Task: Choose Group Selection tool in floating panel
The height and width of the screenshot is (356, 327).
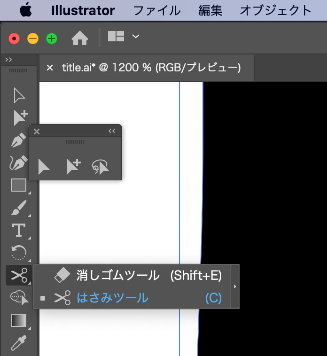Action: (73, 166)
